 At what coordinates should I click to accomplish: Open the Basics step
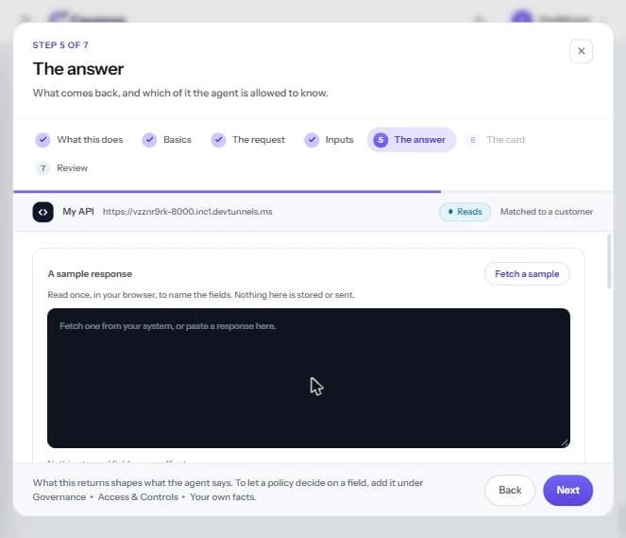pyautogui.click(x=167, y=140)
